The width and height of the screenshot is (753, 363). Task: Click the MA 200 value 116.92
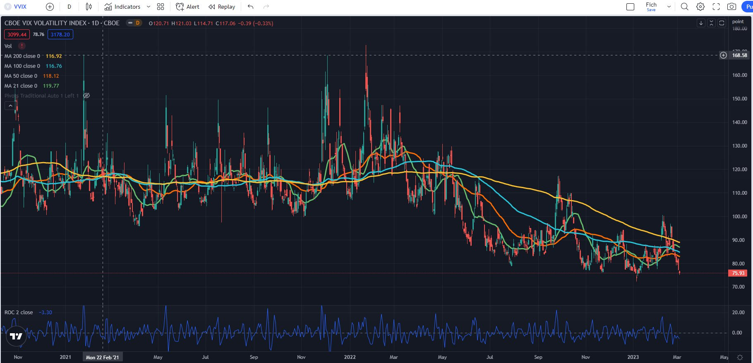pos(54,56)
